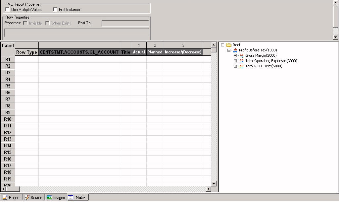339x202 pixels.
Task: Click the properties pane vertical scrollbar thumb
Action: [336, 16]
